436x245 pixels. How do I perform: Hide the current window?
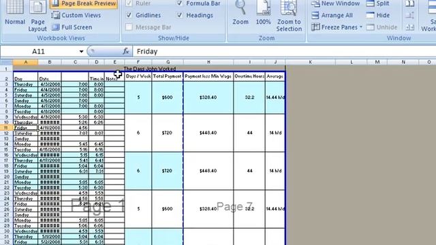tap(378, 15)
